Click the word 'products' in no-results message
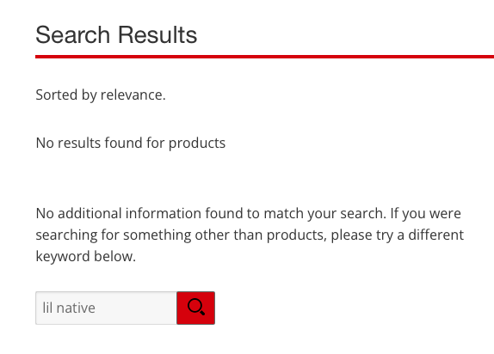This screenshot has width=494, height=354. [197, 143]
